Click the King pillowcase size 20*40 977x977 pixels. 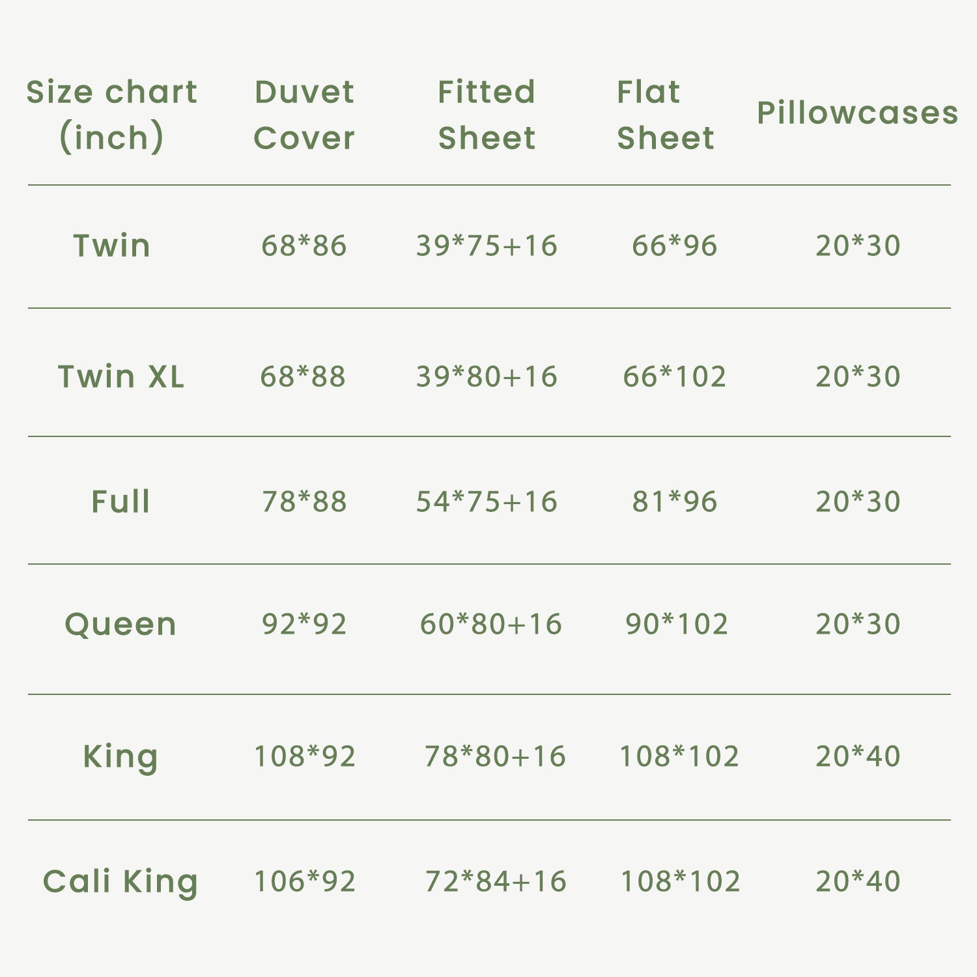[858, 756]
